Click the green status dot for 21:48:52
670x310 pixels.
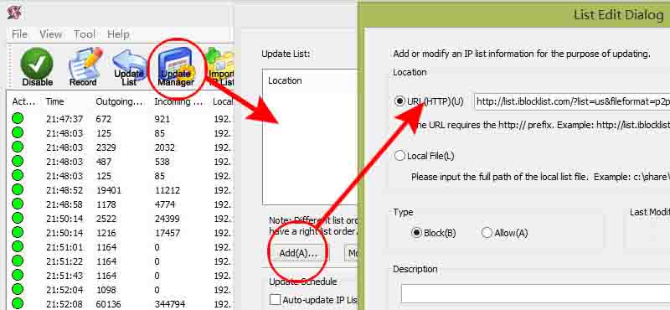[x=17, y=189]
